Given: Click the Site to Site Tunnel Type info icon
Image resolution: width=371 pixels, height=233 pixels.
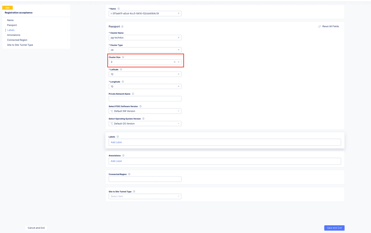Looking at the screenshot, I should point(134,192).
